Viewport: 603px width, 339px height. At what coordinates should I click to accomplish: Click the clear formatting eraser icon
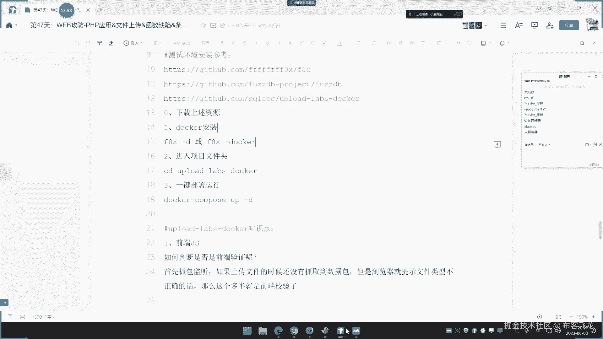(x=111, y=43)
